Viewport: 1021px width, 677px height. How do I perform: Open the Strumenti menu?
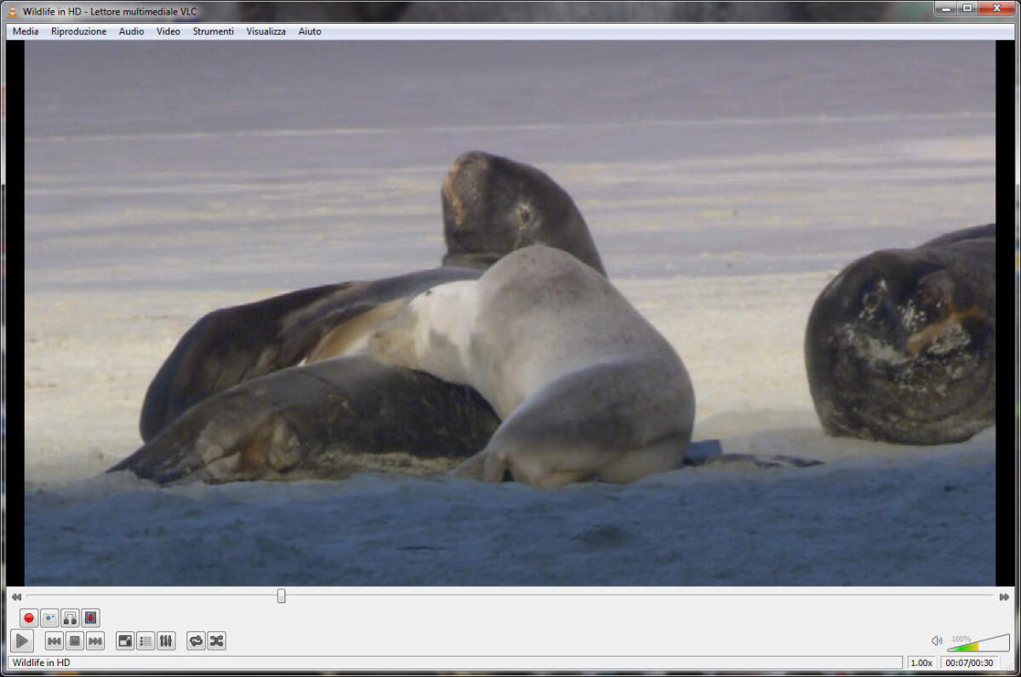[213, 31]
